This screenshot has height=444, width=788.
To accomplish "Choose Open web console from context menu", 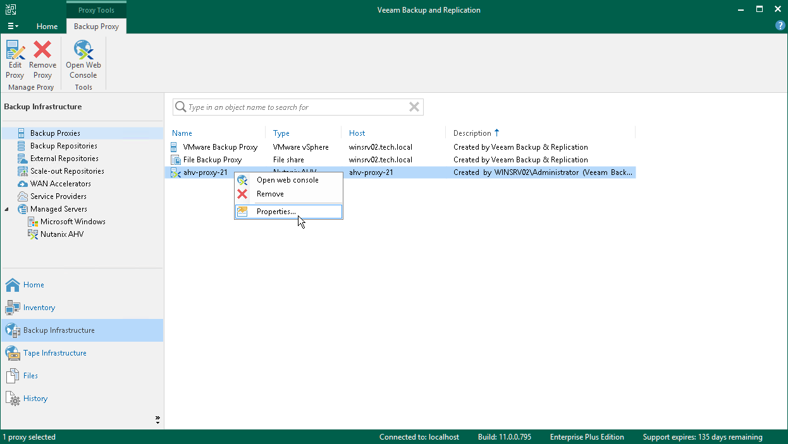I will point(288,180).
